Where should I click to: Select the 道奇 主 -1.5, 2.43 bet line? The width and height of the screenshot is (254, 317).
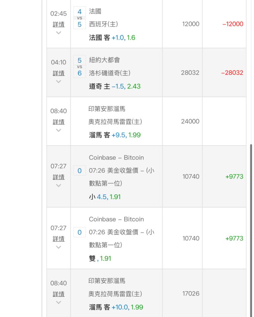coord(115,86)
